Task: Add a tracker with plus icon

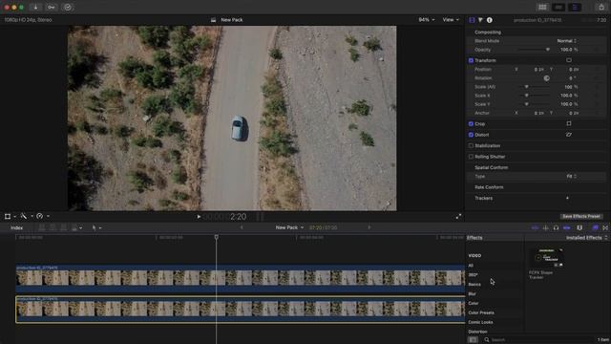Action: point(567,198)
